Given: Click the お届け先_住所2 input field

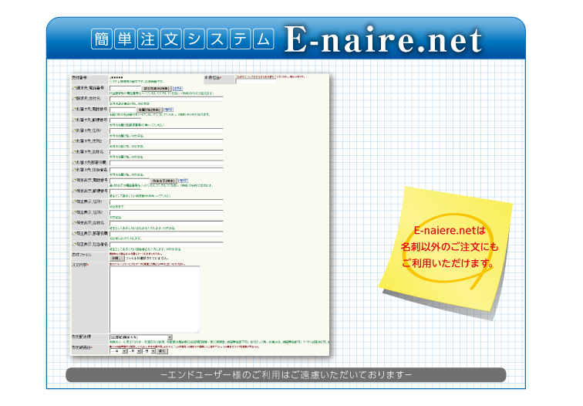Looking at the screenshot, I should [x=167, y=141].
